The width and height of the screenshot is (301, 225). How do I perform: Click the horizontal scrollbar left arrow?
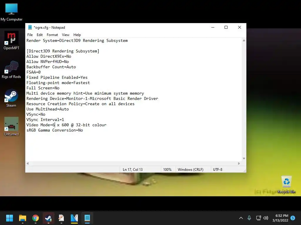point(28,163)
